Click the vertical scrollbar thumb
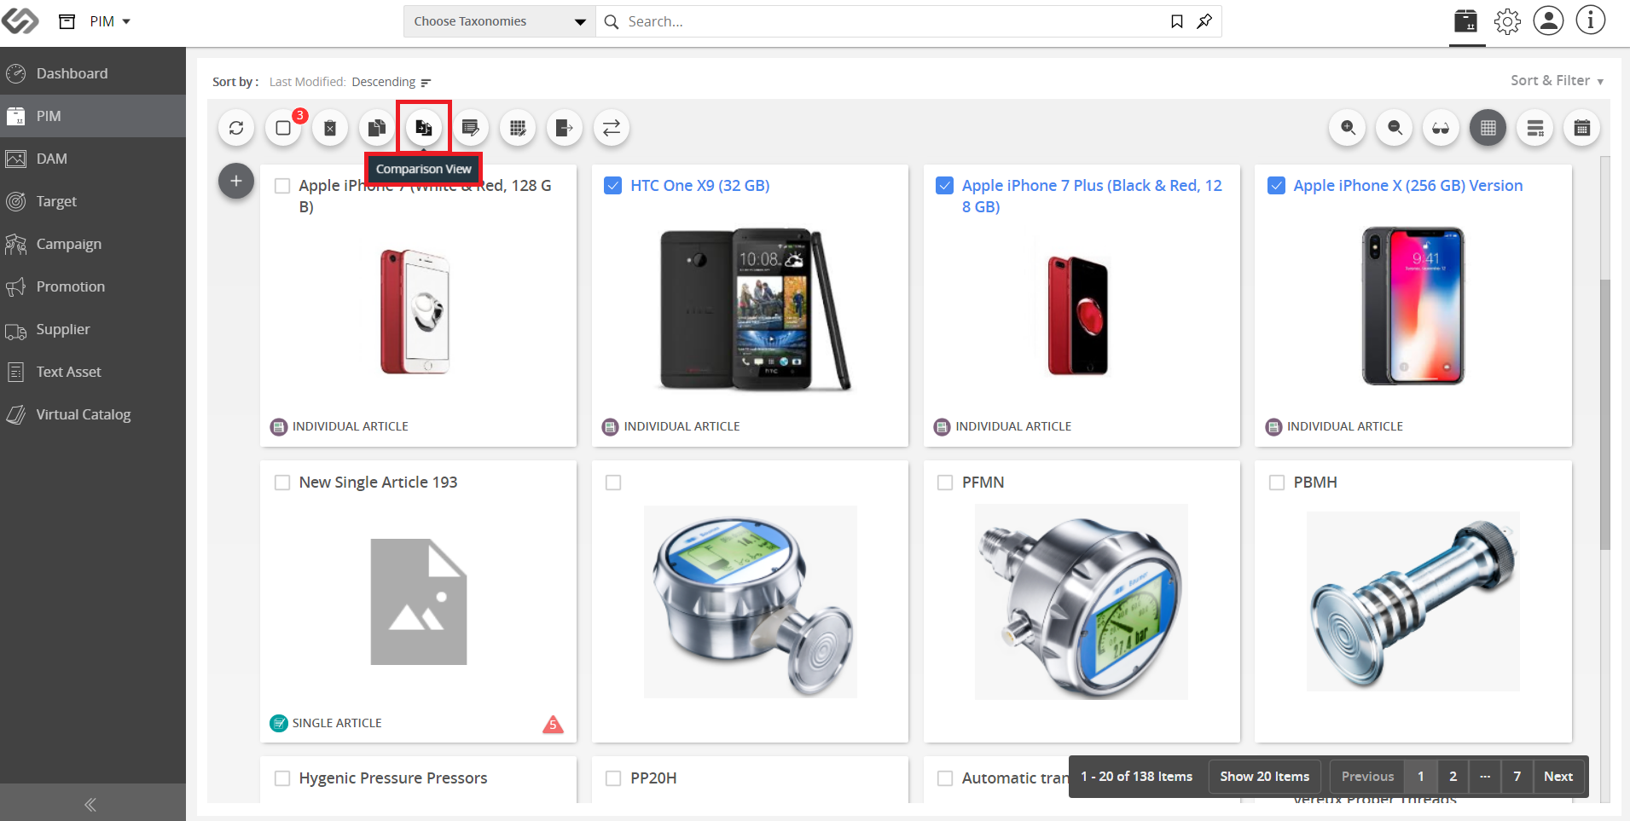The height and width of the screenshot is (821, 1630). (1604, 413)
